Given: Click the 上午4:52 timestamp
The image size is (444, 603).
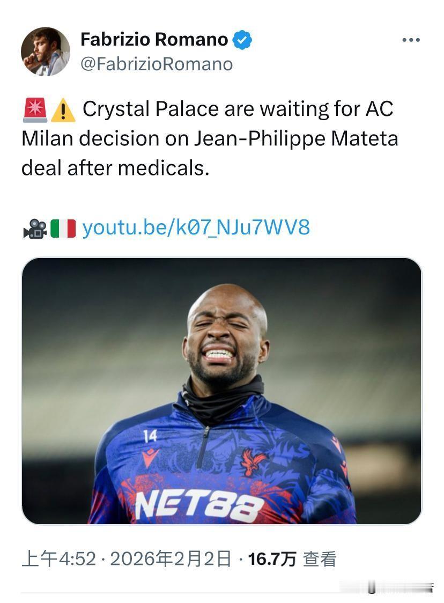Looking at the screenshot, I should point(58,559).
